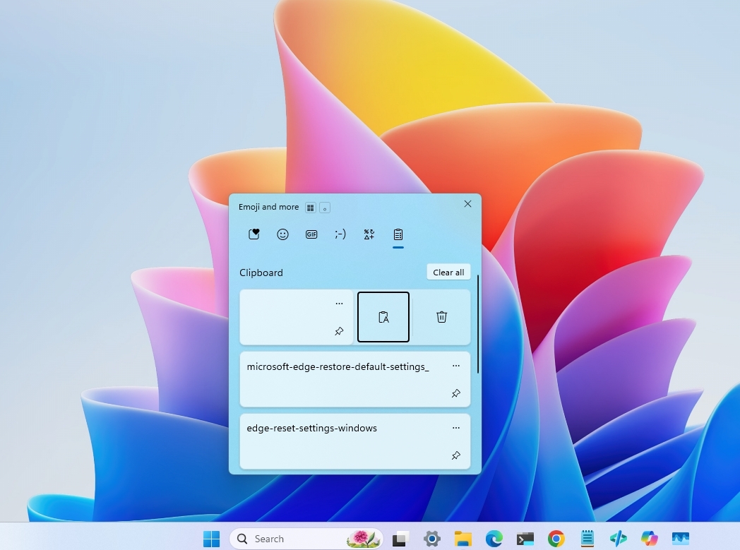Click the period key shortcut hint icon
Viewport: 740px width, 550px height.
coord(325,208)
